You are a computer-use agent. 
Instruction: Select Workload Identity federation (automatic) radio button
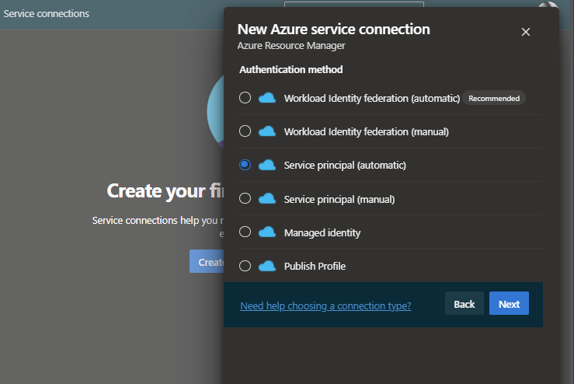tap(245, 98)
